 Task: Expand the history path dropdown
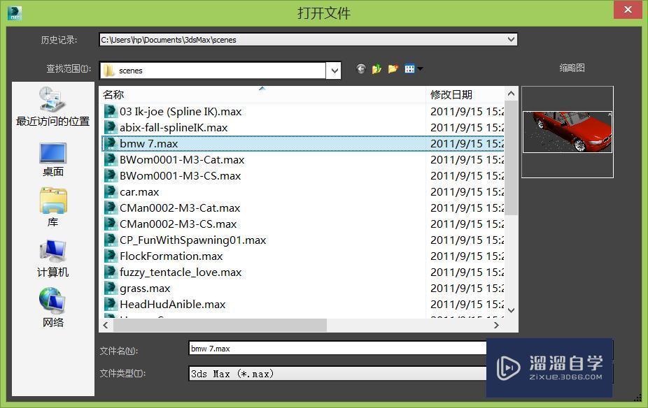pyautogui.click(x=512, y=40)
